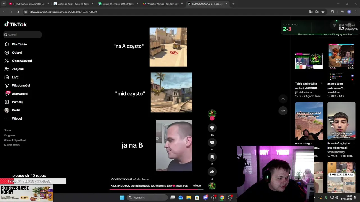This screenshot has height=202, width=360.
Task: Click translate page icon in address bar
Action: (x=311, y=12)
